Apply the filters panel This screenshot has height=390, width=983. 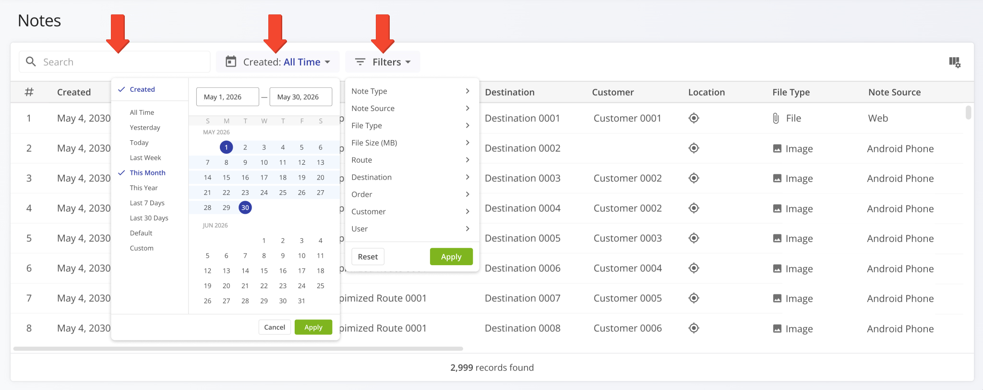[x=451, y=256]
